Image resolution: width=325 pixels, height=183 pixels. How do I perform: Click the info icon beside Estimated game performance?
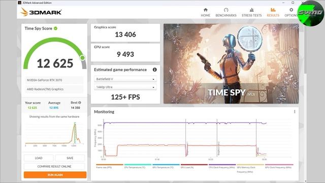click(154, 70)
